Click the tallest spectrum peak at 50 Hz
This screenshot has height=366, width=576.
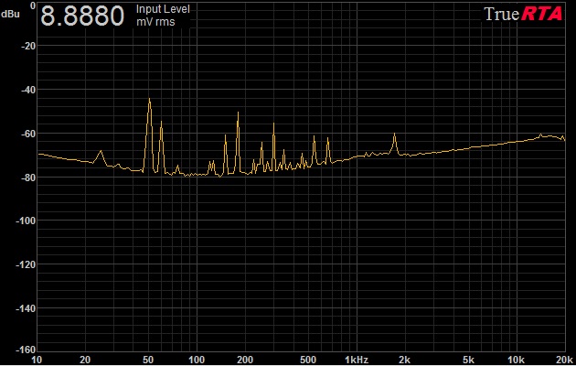(x=149, y=99)
